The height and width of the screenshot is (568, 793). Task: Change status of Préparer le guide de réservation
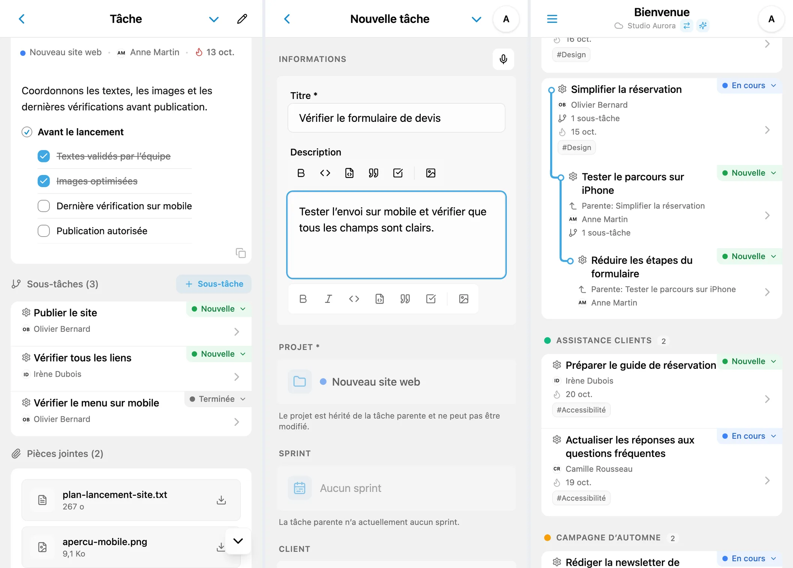point(750,361)
